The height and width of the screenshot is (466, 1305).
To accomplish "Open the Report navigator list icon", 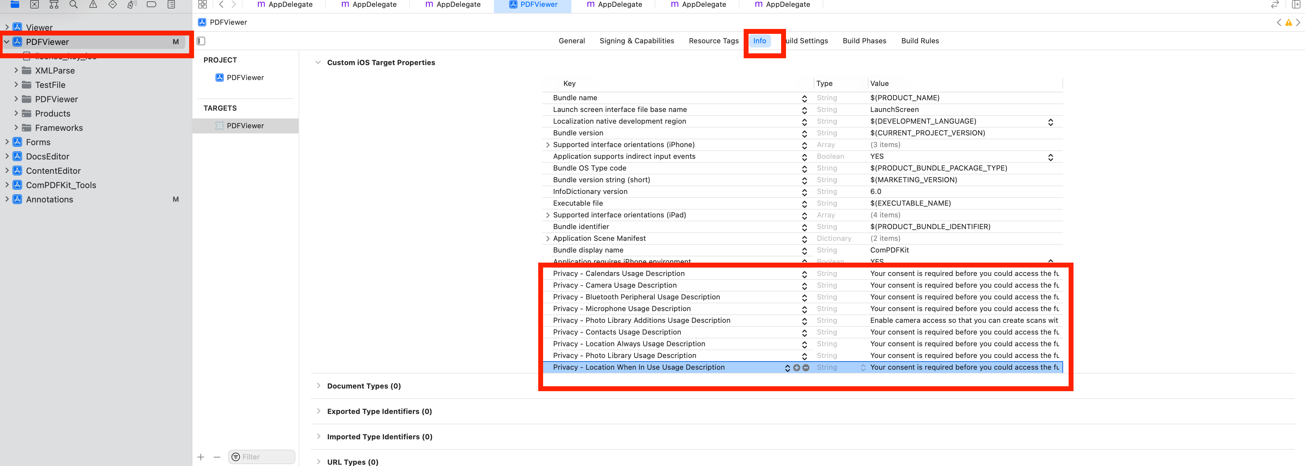I will point(171,5).
